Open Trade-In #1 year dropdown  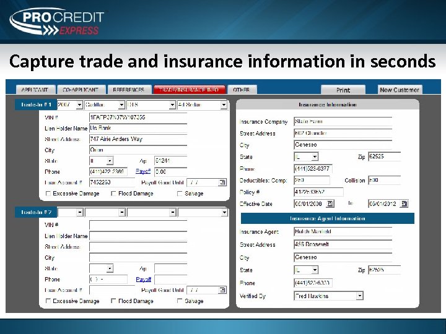[x=79, y=105]
